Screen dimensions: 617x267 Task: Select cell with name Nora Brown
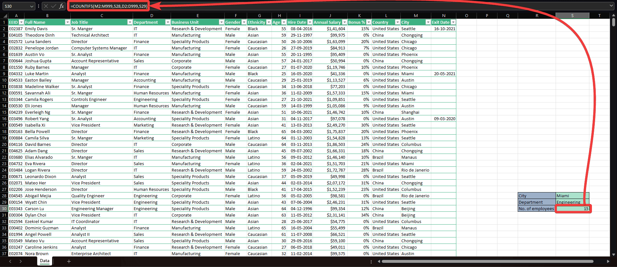pyautogui.click(x=47, y=254)
